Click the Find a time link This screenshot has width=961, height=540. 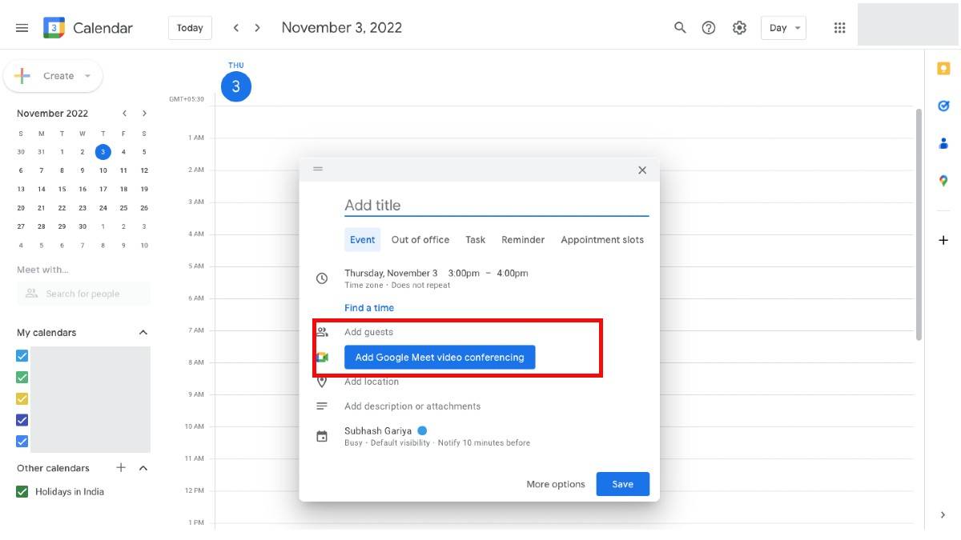coord(369,308)
